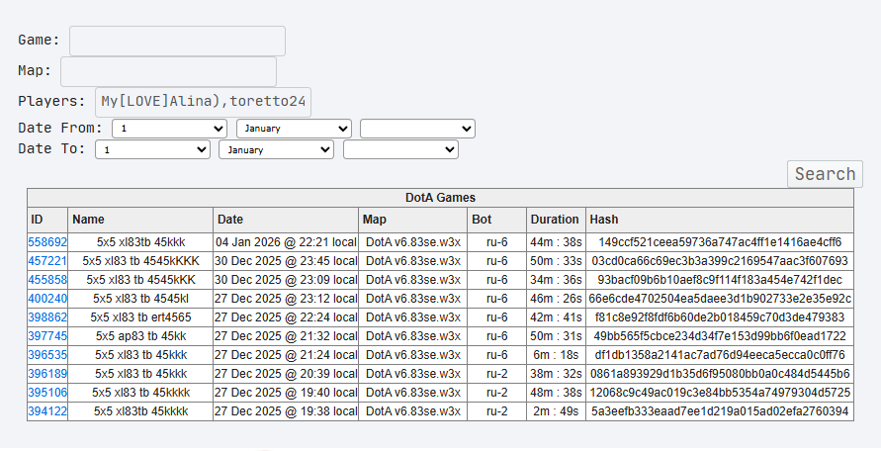The width and height of the screenshot is (881, 451).
Task: Open the Date To year dropdown
Action: tap(400, 149)
